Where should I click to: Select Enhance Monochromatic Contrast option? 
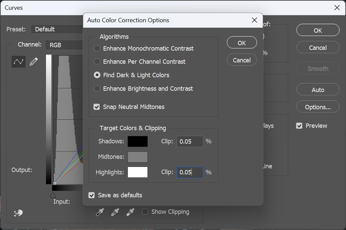pos(97,49)
